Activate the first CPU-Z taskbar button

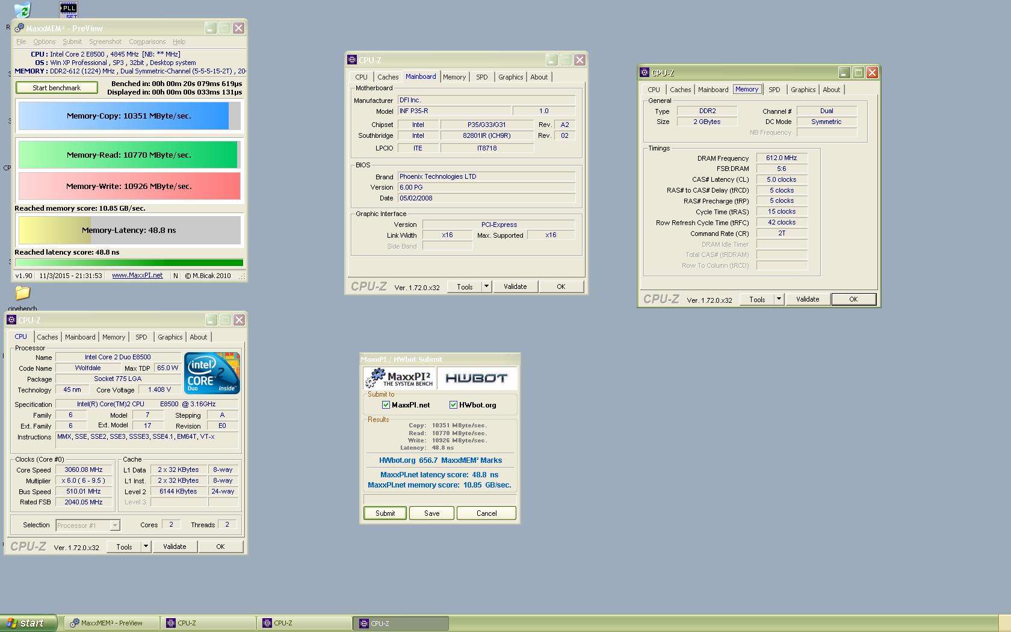208,623
